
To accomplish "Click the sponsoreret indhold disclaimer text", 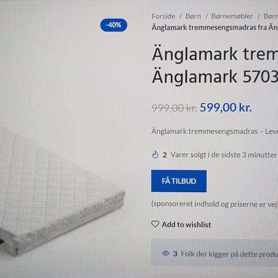I will point(215,204).
